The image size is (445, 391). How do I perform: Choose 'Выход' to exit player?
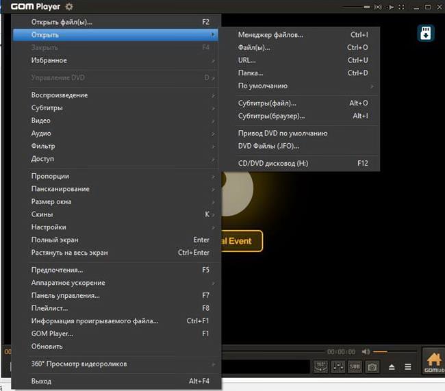click(x=116, y=381)
